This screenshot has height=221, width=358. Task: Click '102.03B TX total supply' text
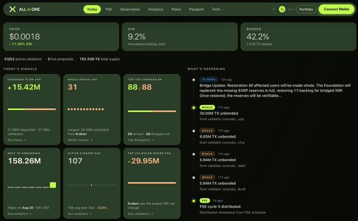pos(100,59)
